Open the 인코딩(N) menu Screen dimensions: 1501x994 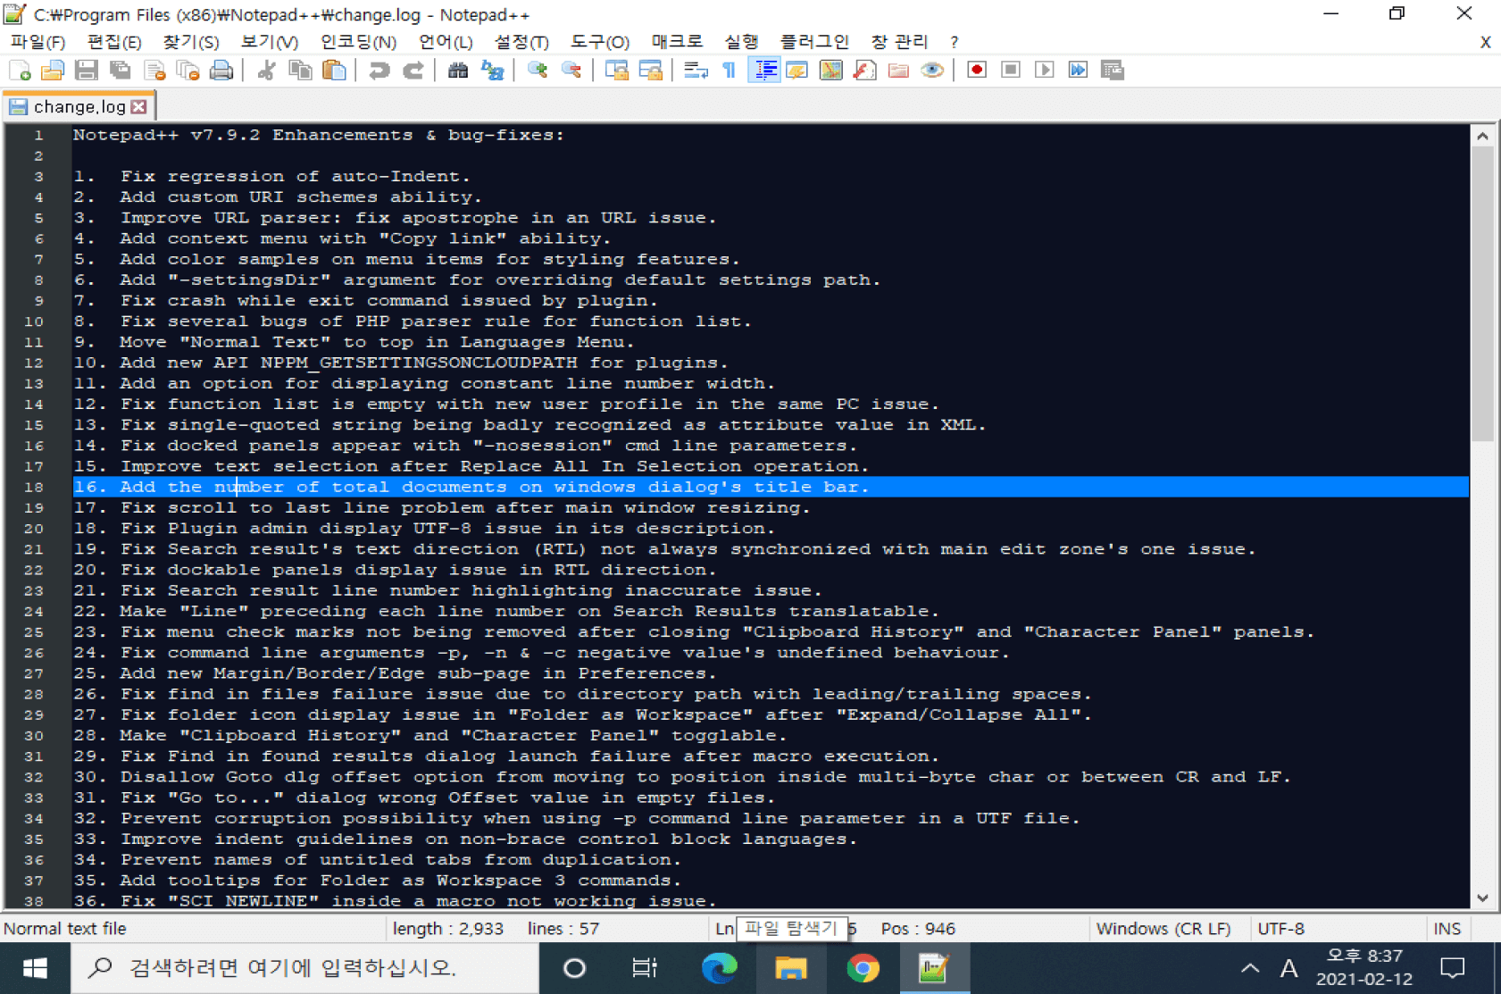click(x=359, y=42)
